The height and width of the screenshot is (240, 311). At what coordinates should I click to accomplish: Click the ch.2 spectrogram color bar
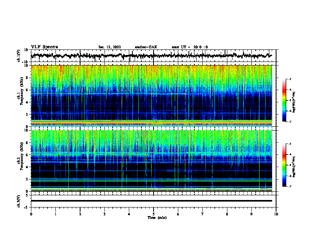point(284,165)
